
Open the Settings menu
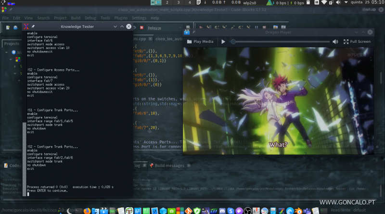pyautogui.click(x=139, y=18)
